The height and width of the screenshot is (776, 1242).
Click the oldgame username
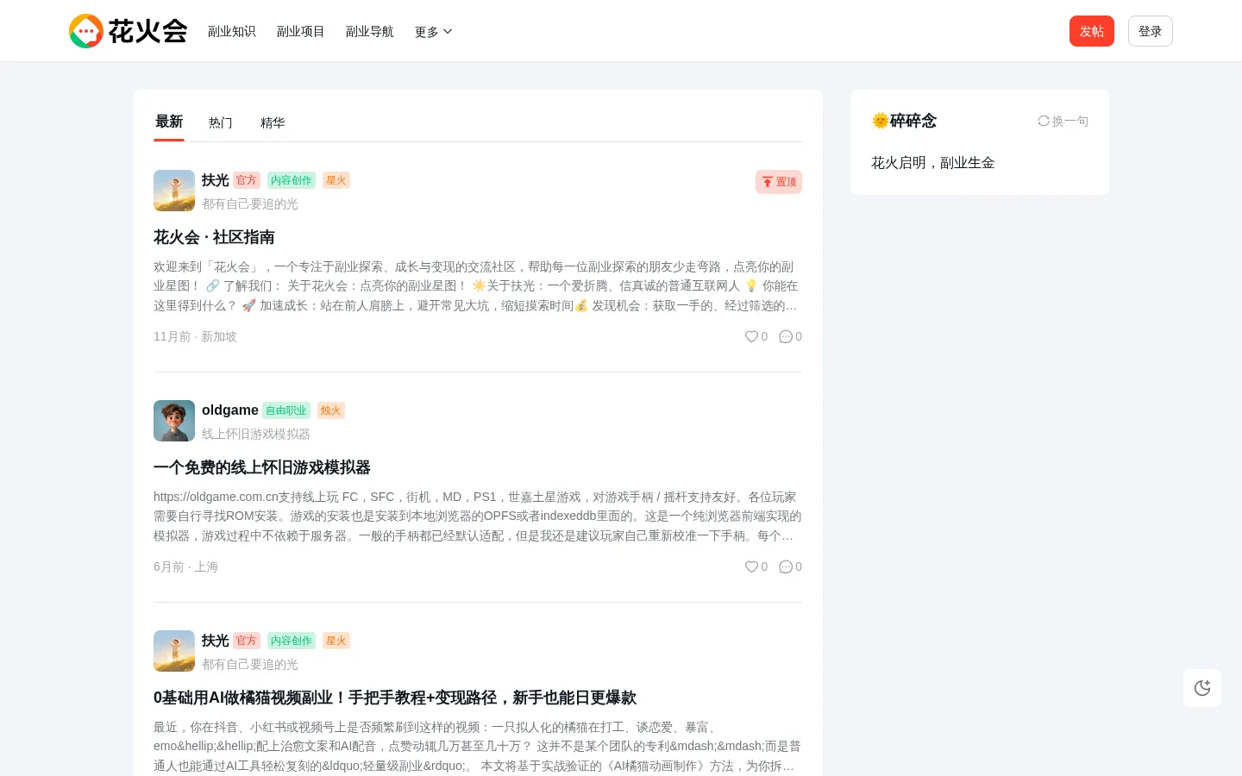pos(230,410)
